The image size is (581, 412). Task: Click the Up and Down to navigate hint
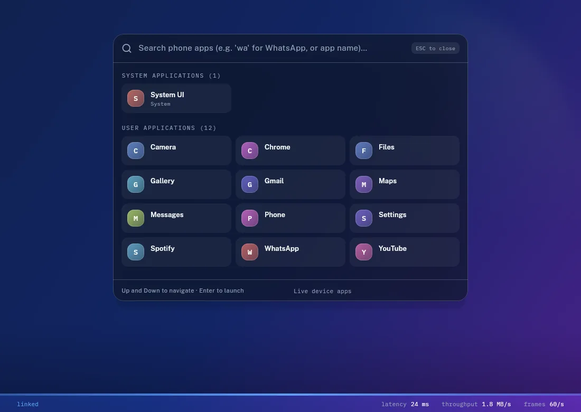[x=183, y=291]
